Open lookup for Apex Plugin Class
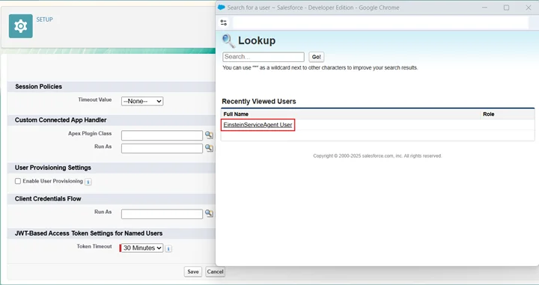 tap(209, 135)
